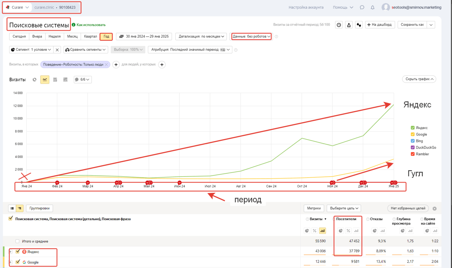Open the Метрики button
The image size is (452, 268).
tap(314, 208)
